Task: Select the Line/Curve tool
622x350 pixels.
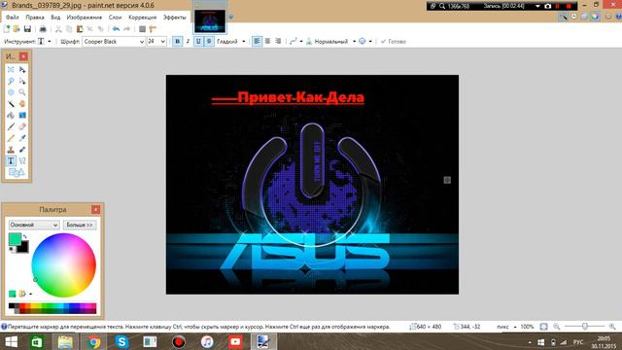Action: click(x=22, y=160)
